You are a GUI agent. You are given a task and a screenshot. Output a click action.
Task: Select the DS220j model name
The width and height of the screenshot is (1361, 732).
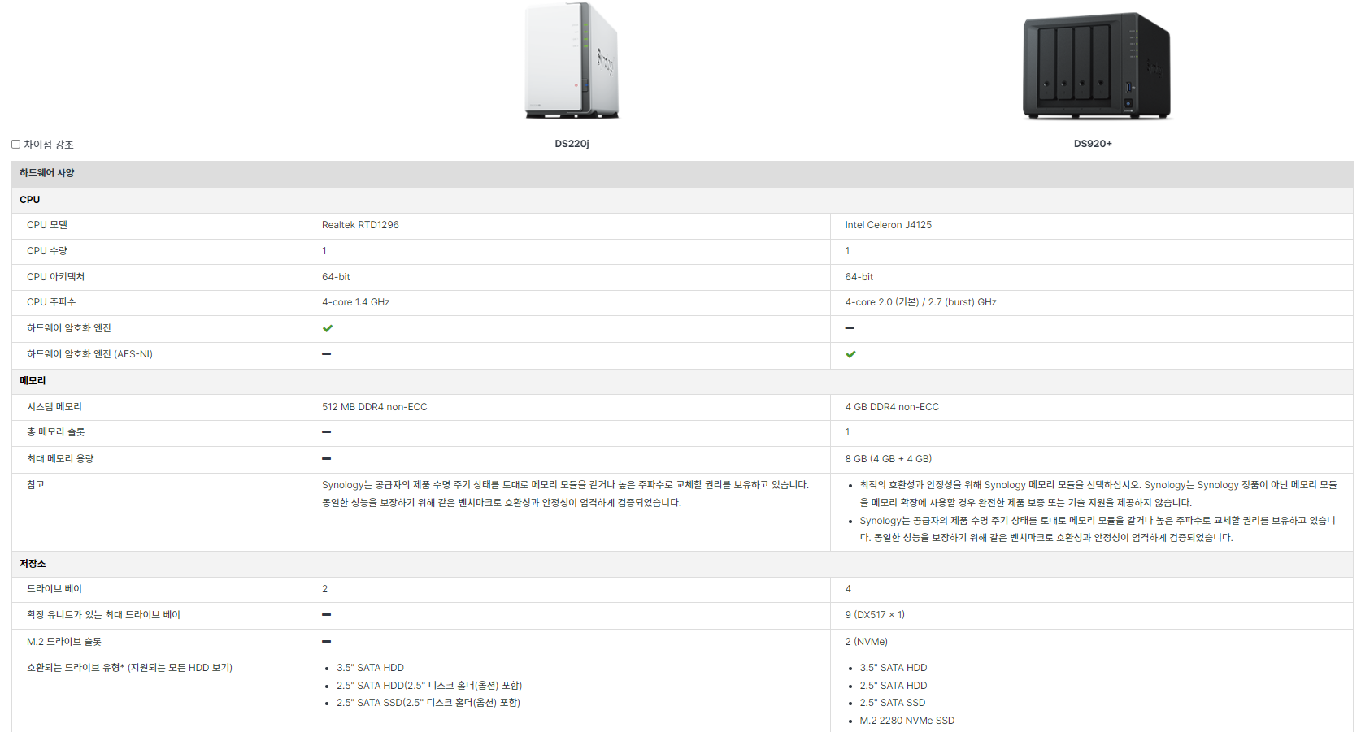pos(572,144)
